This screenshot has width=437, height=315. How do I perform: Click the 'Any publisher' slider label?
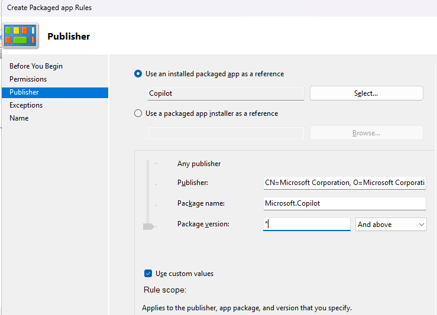[199, 164]
